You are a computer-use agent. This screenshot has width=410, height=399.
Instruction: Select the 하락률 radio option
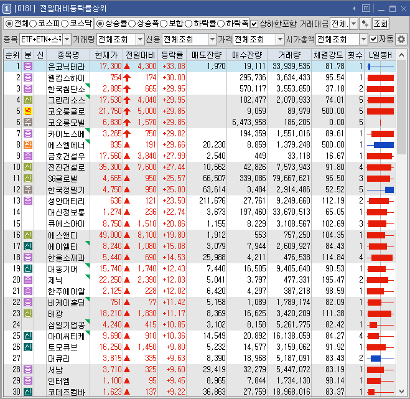[189, 24]
